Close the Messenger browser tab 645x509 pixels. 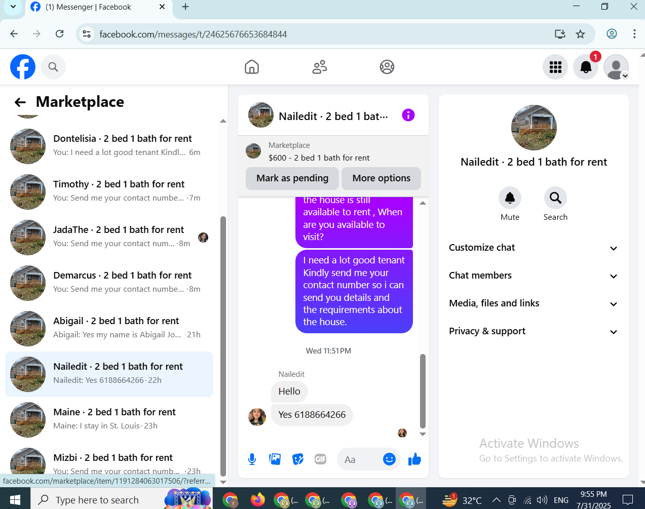162,7
